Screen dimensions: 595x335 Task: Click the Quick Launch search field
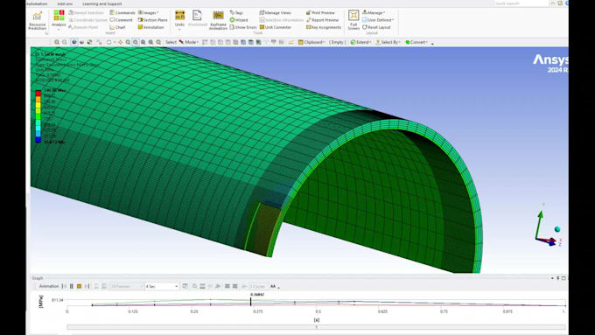(x=521, y=3)
